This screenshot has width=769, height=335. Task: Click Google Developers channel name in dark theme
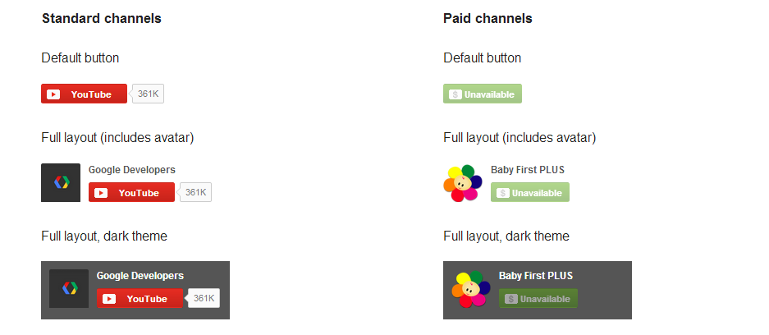point(140,276)
